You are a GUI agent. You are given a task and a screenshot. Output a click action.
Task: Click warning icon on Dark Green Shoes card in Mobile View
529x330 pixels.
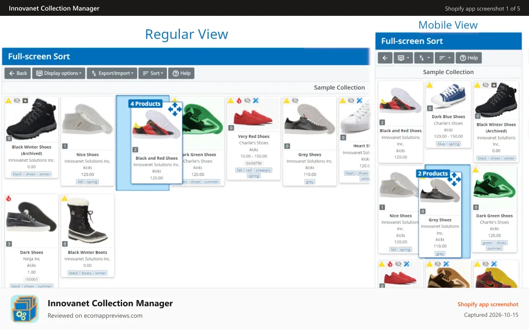(476, 170)
